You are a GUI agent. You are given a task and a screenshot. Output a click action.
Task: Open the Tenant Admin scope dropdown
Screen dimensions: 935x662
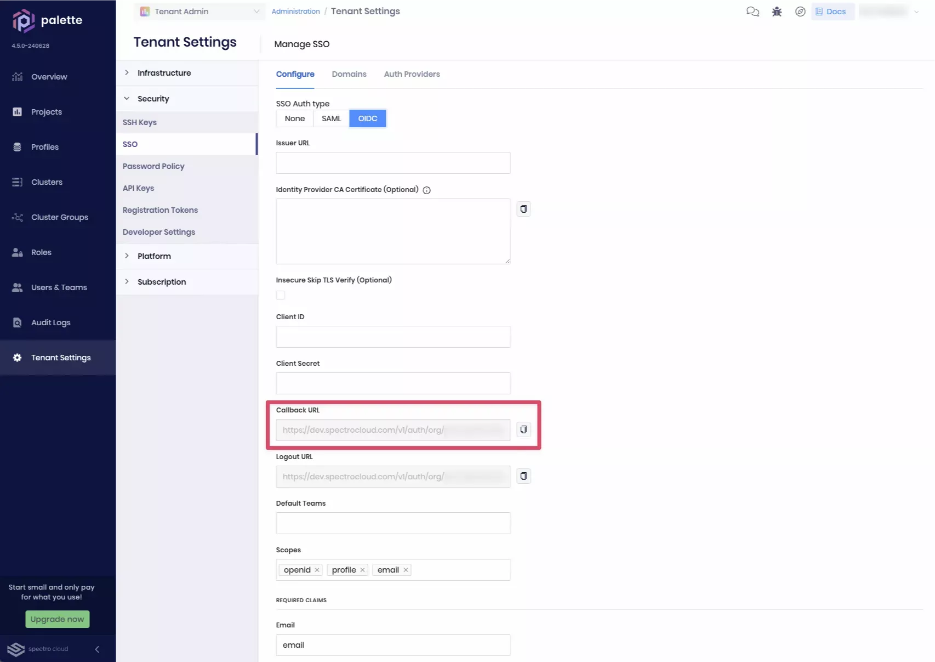pyautogui.click(x=199, y=12)
